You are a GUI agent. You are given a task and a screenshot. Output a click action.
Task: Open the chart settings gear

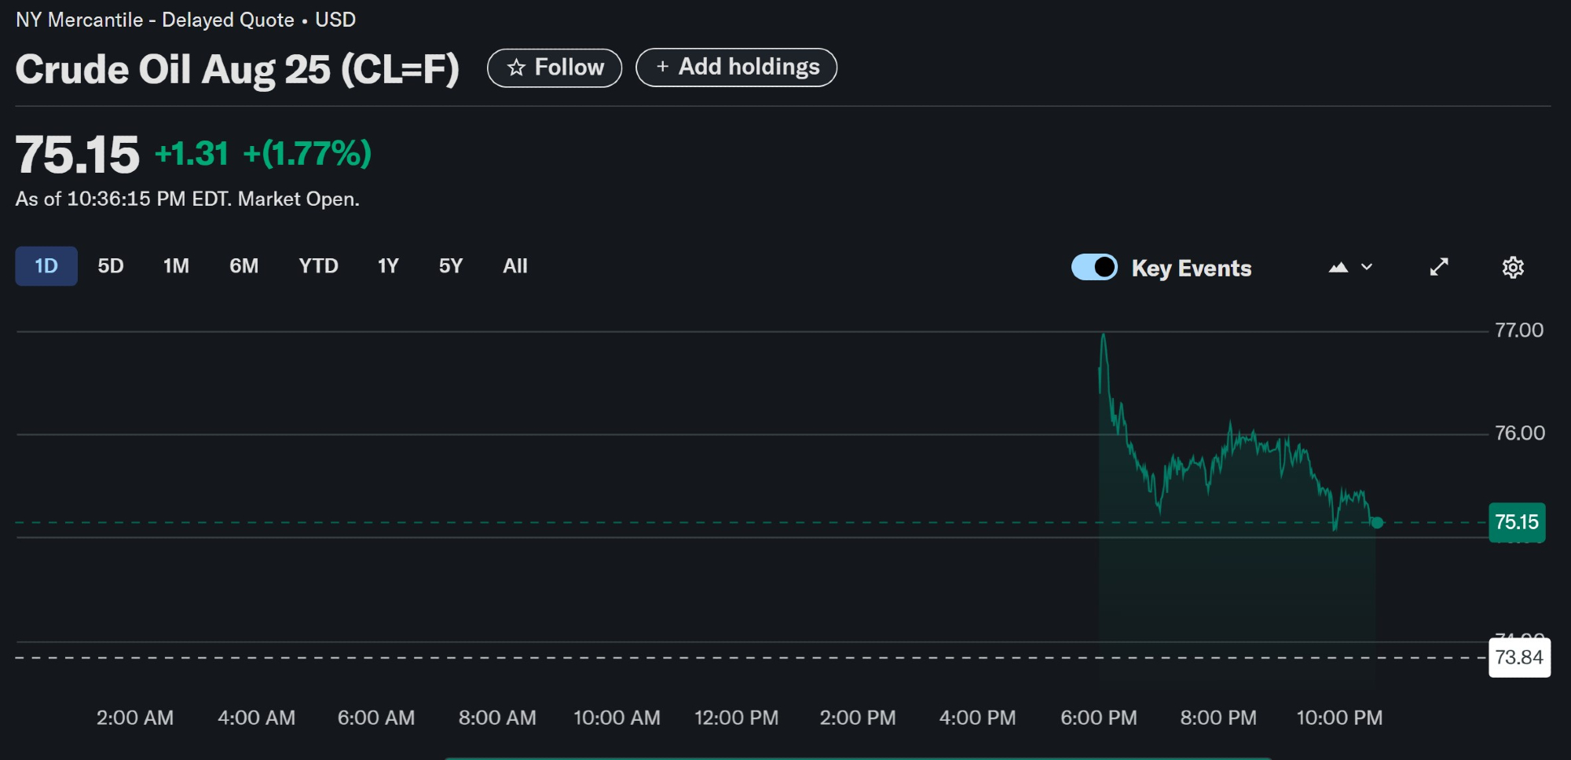(1512, 268)
